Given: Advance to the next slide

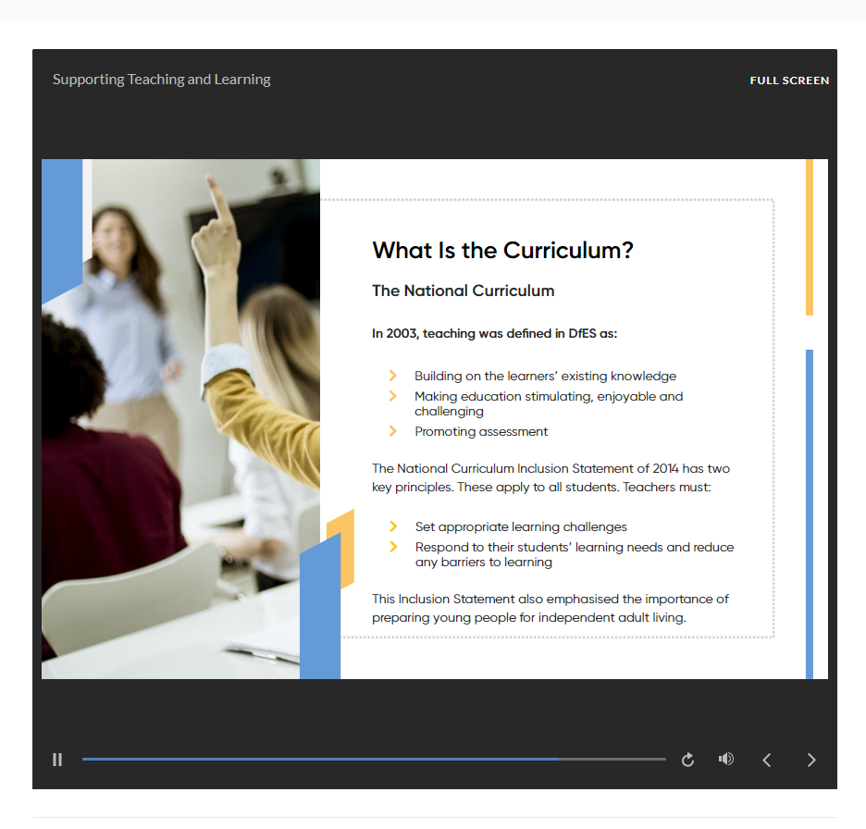Looking at the screenshot, I should [811, 760].
